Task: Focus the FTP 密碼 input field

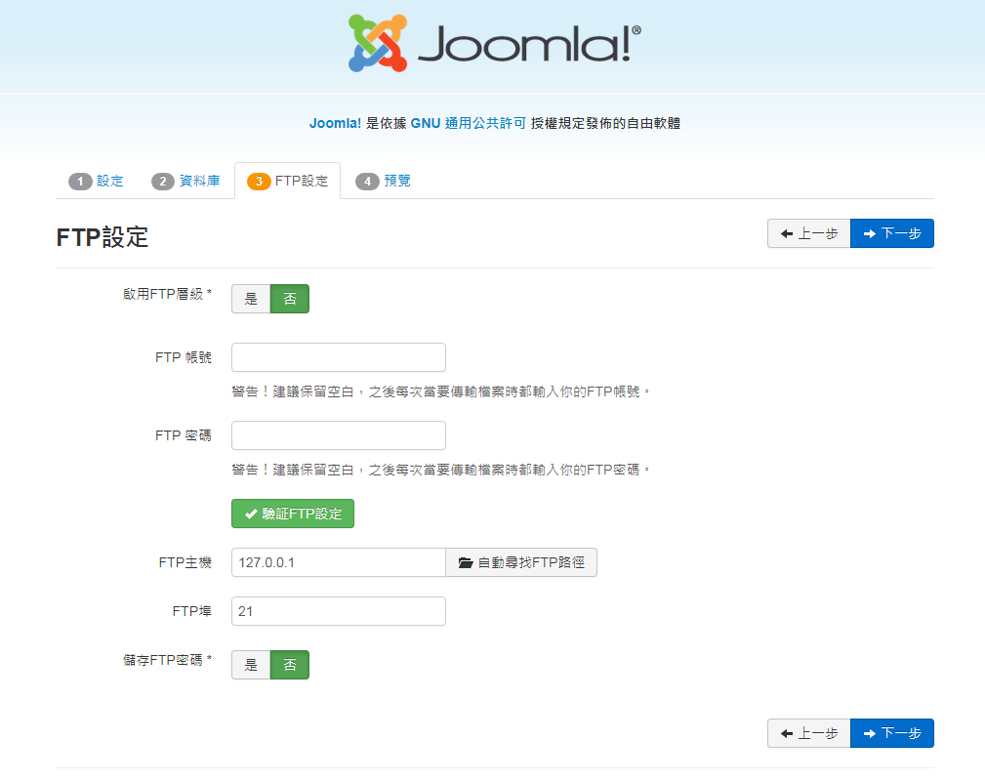Action: 339,435
